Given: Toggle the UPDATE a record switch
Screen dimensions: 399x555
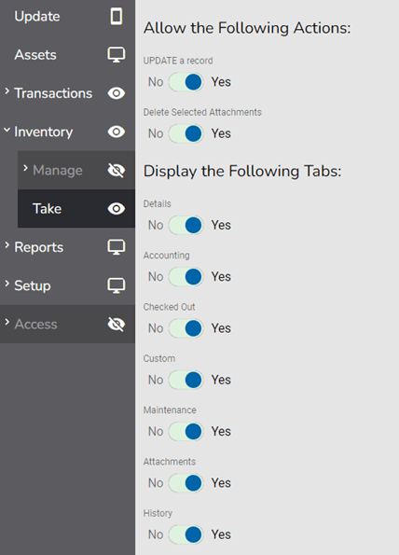Looking at the screenshot, I should coord(186,82).
